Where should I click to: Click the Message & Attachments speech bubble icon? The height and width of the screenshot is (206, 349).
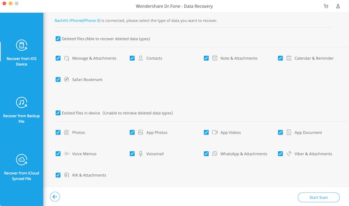point(67,58)
